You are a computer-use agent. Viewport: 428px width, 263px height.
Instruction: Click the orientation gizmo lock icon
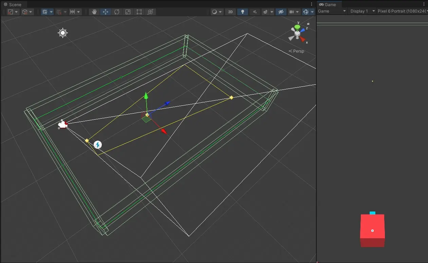tap(308, 24)
